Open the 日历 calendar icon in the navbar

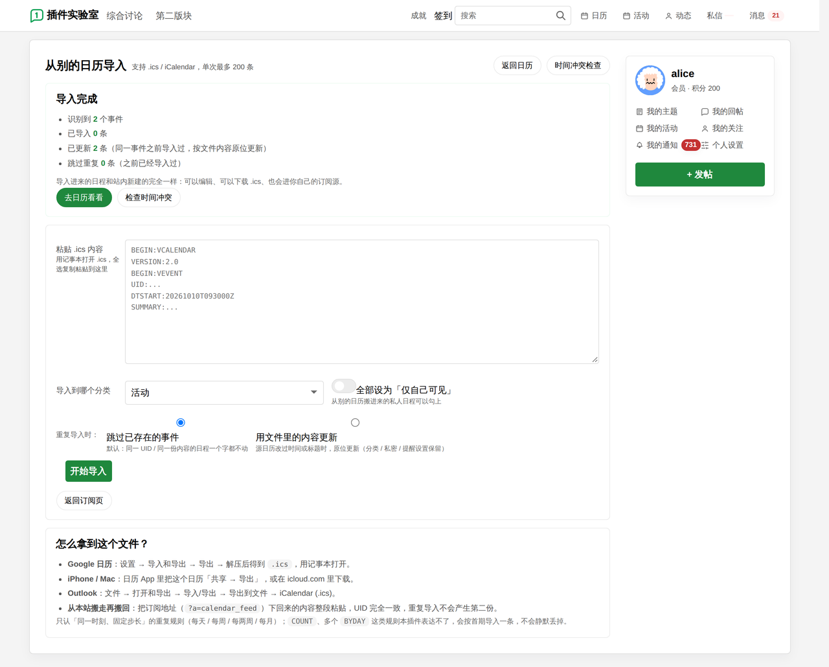(584, 16)
